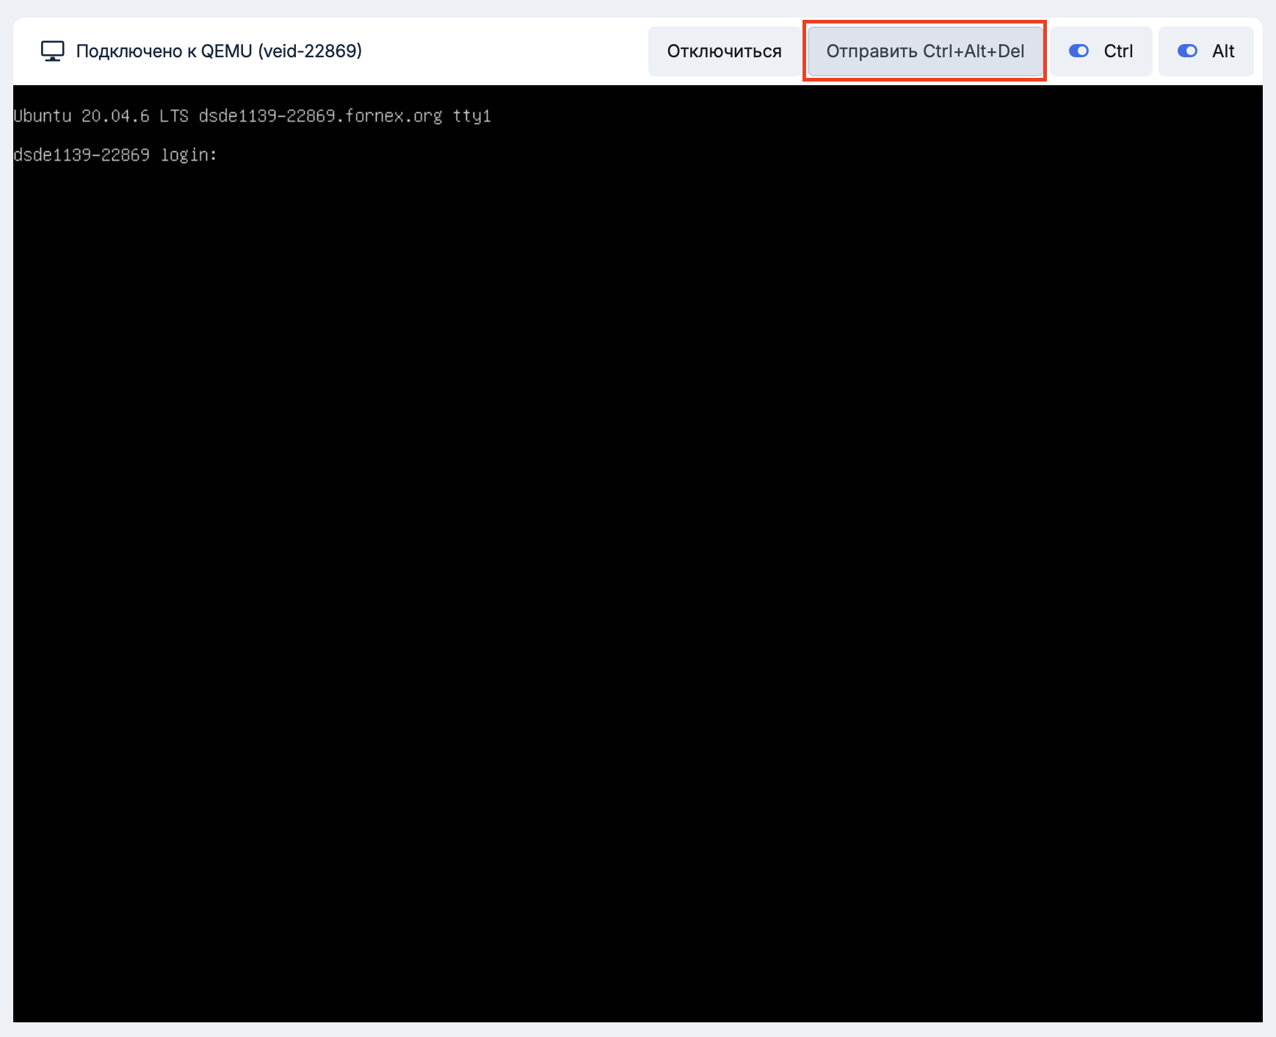This screenshot has width=1276, height=1037.
Task: Click the Alt label text
Action: [x=1223, y=51]
